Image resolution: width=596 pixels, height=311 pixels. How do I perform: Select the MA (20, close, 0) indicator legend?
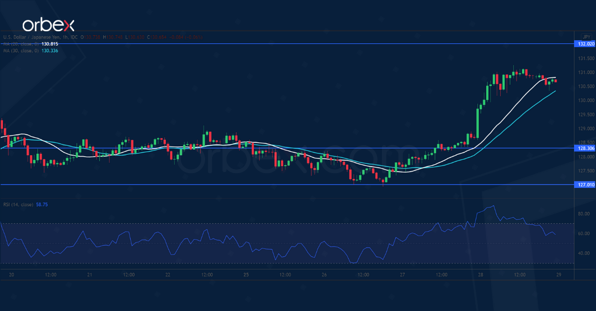click(x=20, y=44)
